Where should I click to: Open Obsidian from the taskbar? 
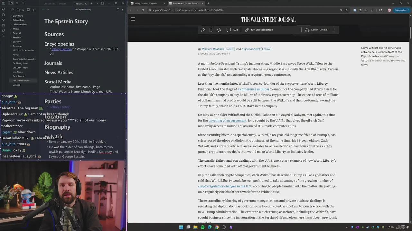coord(231,227)
